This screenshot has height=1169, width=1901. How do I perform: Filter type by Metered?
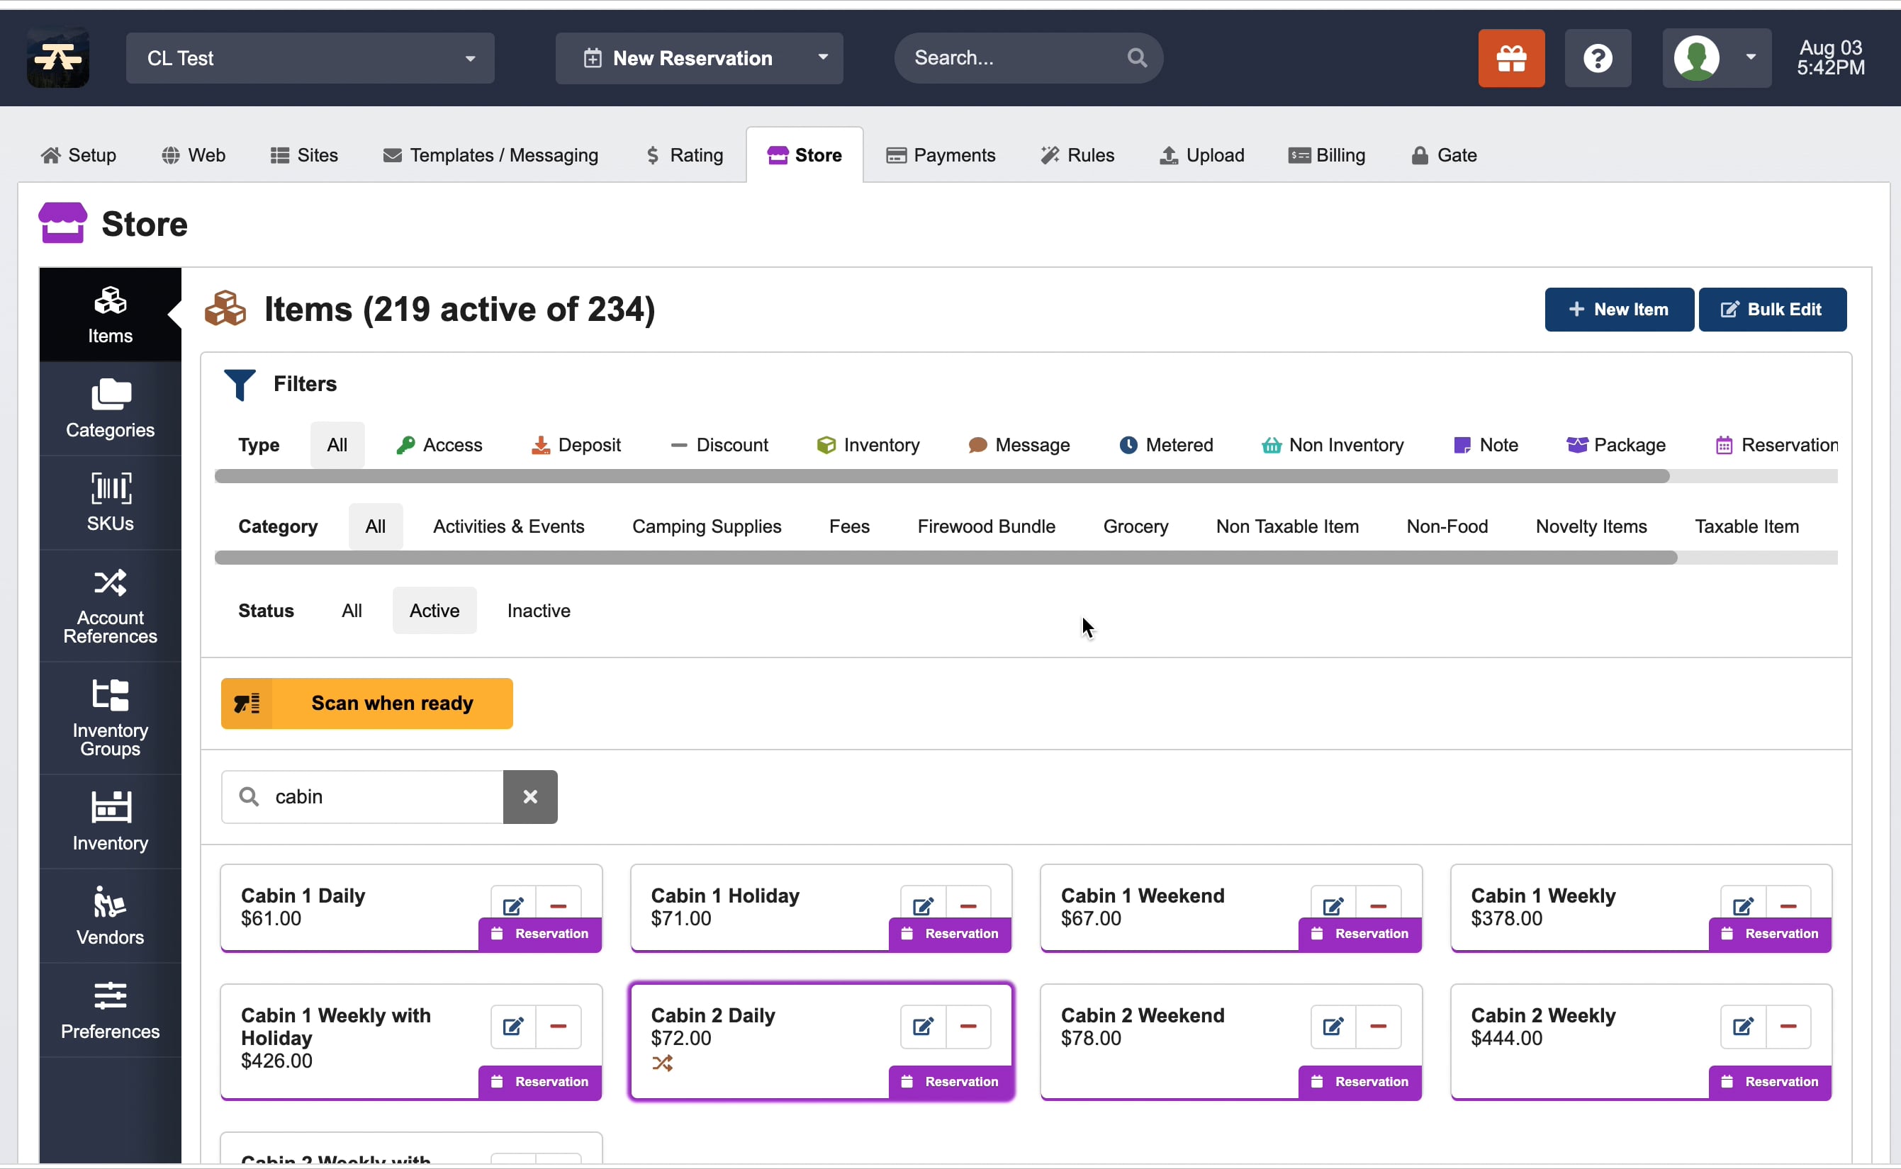click(x=1165, y=444)
